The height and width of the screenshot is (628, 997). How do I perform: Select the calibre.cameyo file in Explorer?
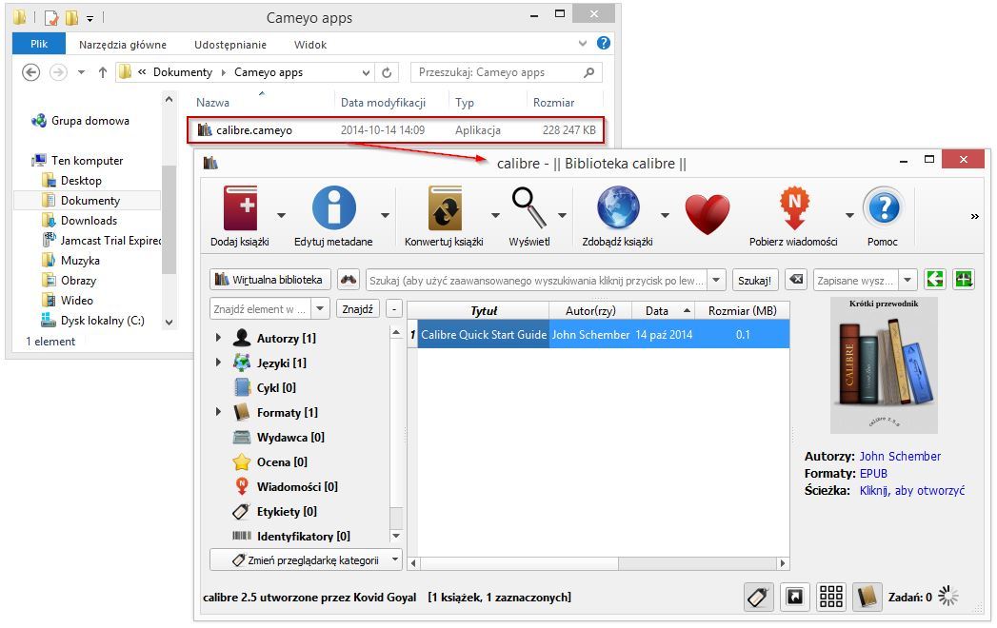coord(395,130)
